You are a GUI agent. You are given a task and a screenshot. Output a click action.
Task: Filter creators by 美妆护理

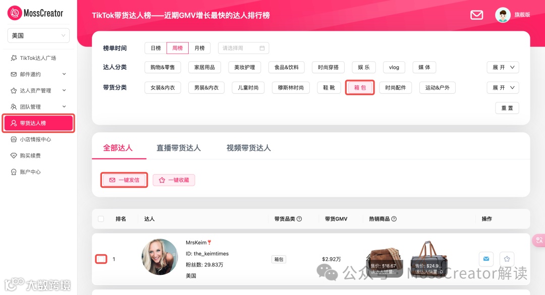click(x=245, y=67)
